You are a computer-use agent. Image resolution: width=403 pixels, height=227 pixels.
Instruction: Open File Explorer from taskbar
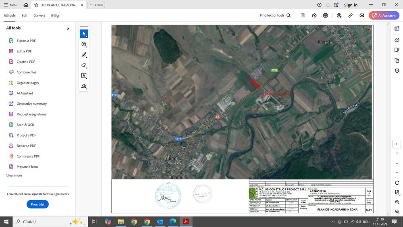pyautogui.click(x=121, y=222)
